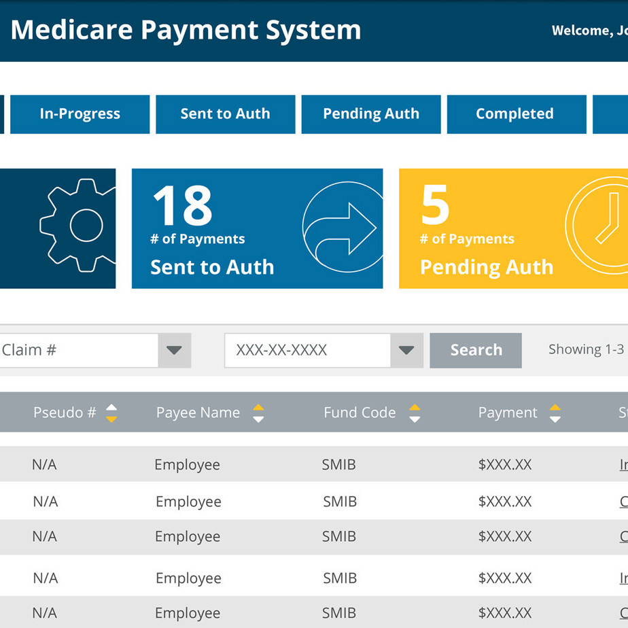The height and width of the screenshot is (628, 628).
Task: Switch to the Completed tab
Action: (x=517, y=114)
